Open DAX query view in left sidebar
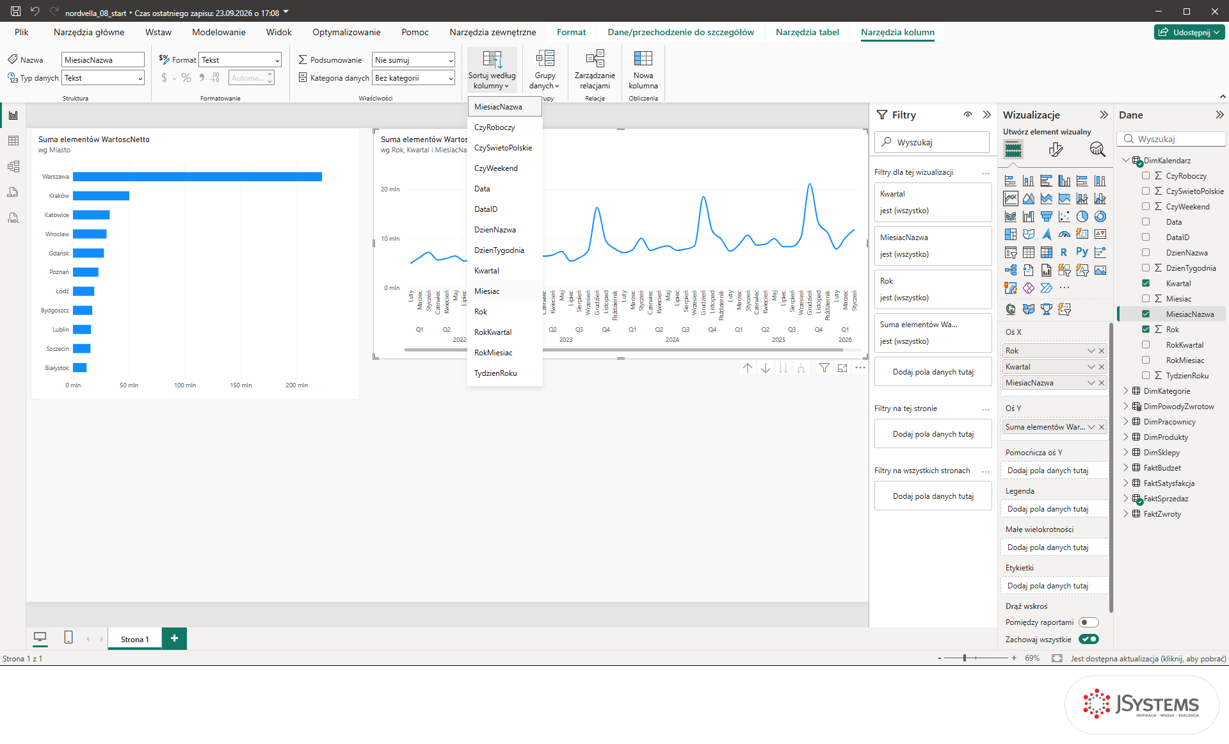Screen dimensions: 1229x744 click(x=13, y=192)
